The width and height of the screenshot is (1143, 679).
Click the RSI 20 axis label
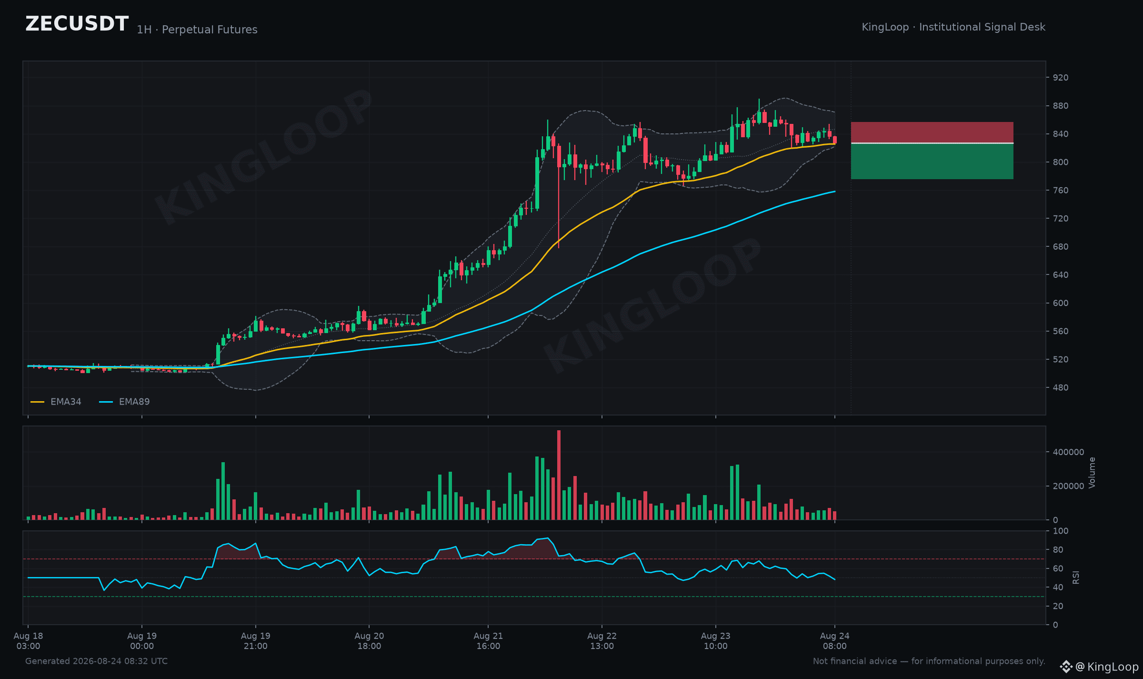(1058, 606)
